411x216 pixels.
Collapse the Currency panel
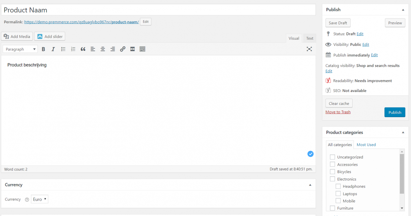(310, 185)
